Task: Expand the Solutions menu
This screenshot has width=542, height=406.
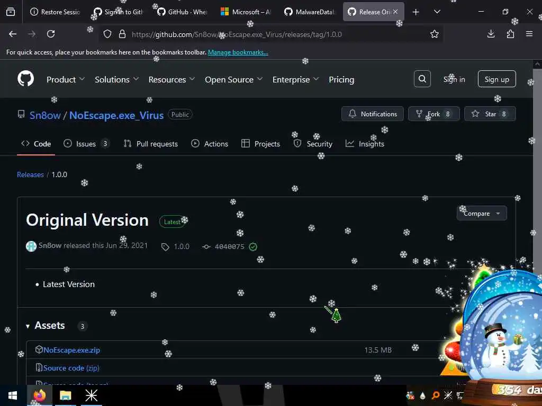Action: (x=117, y=79)
